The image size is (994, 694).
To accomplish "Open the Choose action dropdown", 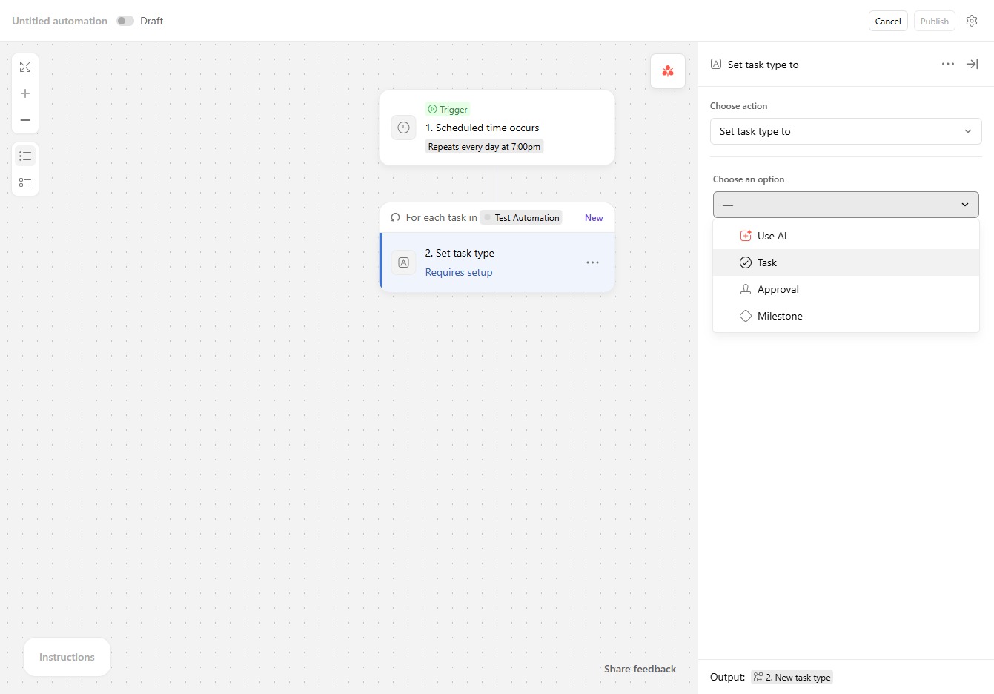I will (846, 131).
